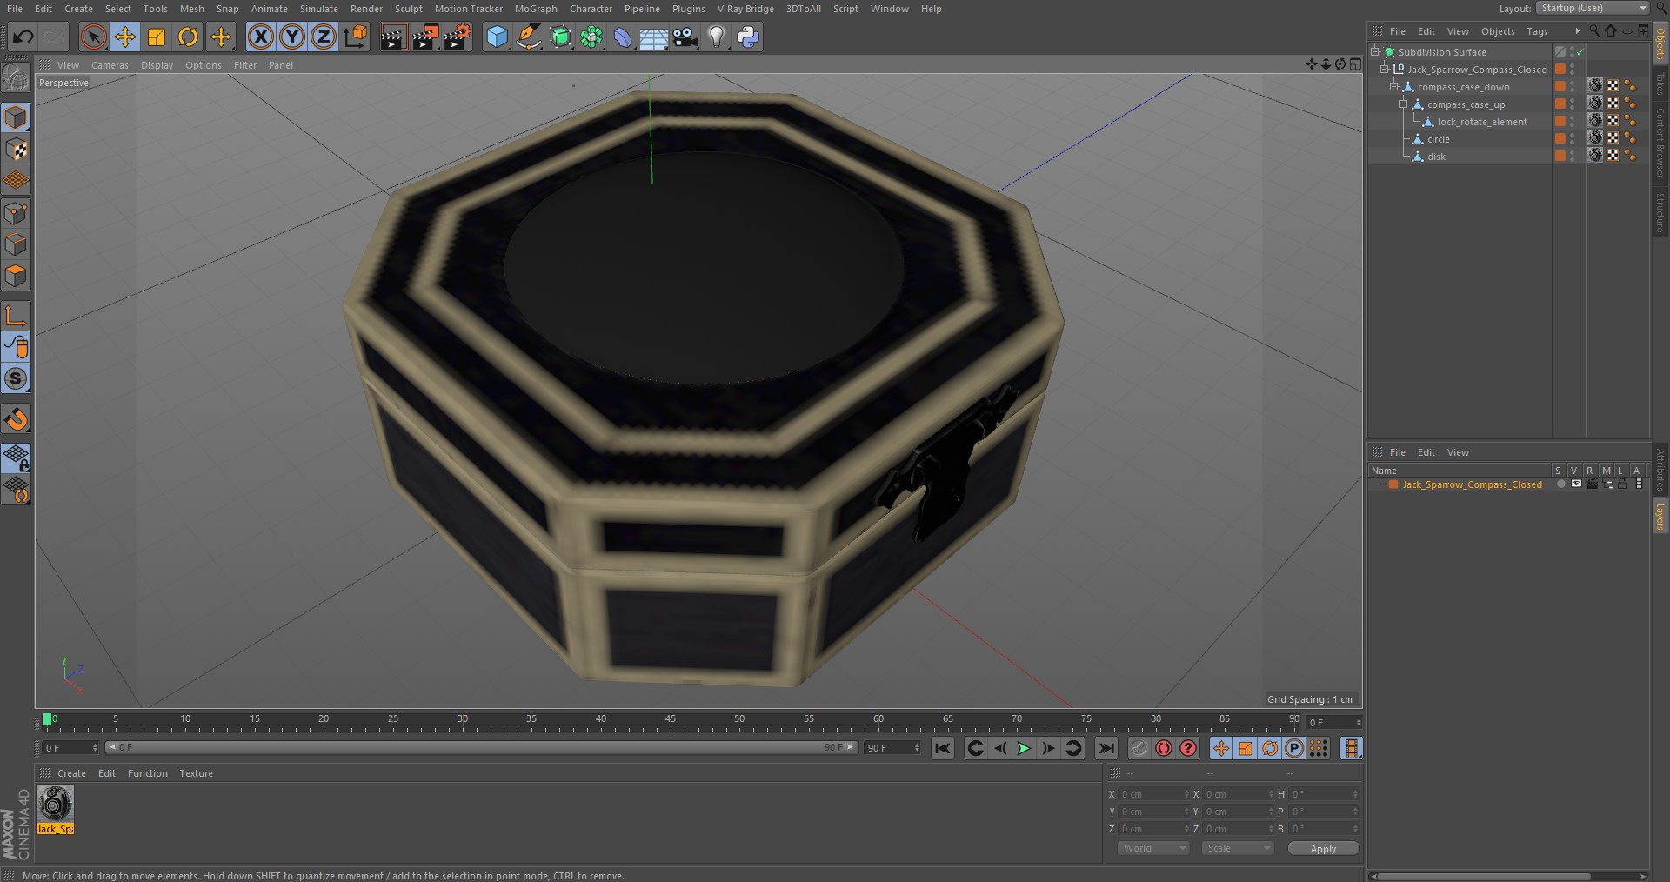
Task: Play the animation forward
Action: pyautogui.click(x=1025, y=748)
